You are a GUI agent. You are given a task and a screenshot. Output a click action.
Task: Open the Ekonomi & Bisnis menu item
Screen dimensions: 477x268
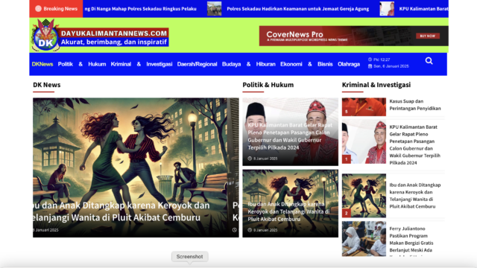[x=306, y=64]
